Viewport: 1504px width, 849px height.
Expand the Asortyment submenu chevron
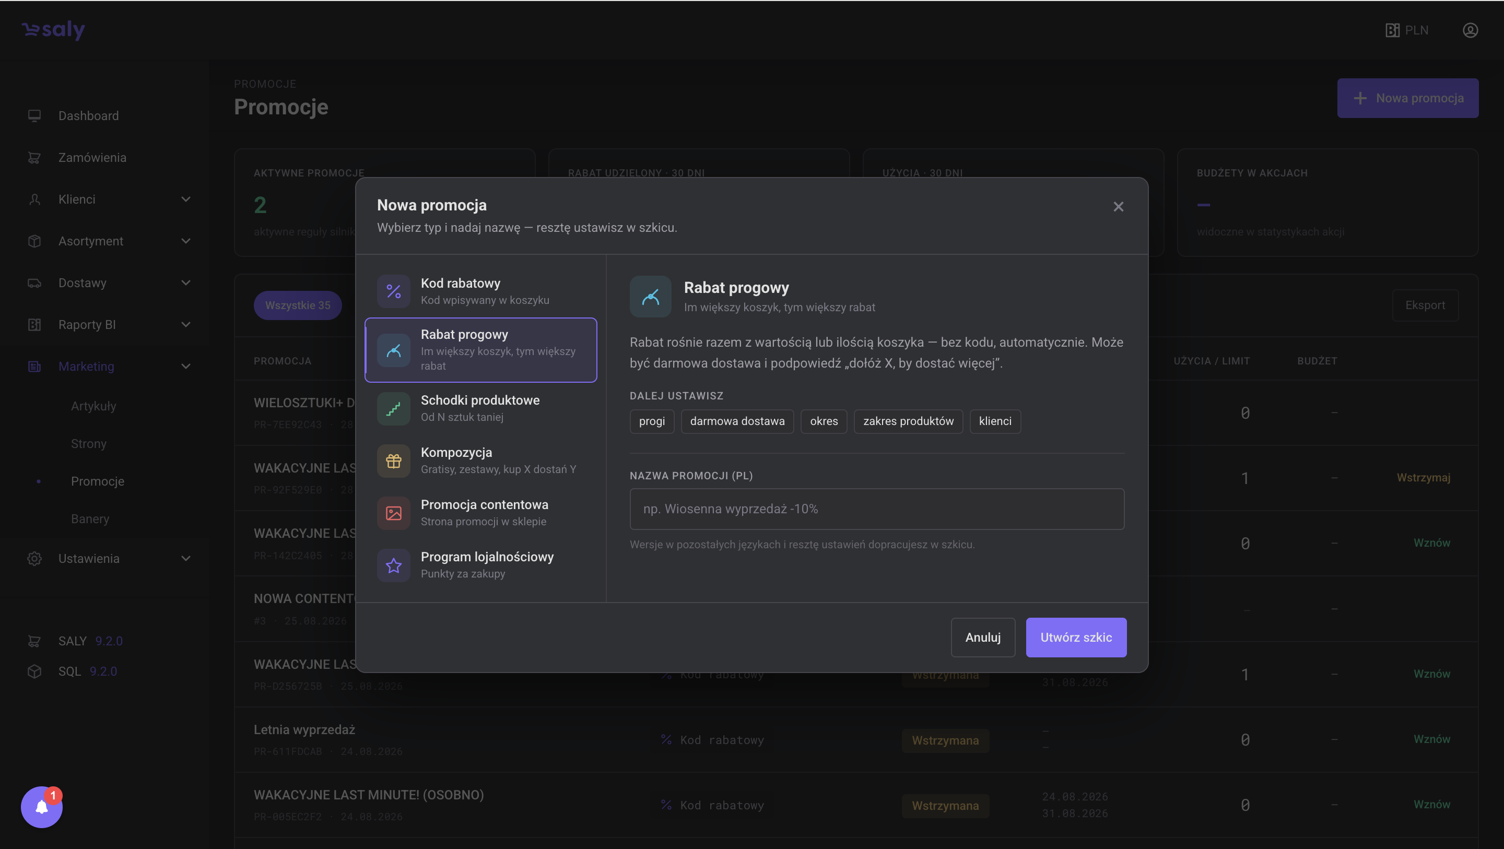click(186, 241)
